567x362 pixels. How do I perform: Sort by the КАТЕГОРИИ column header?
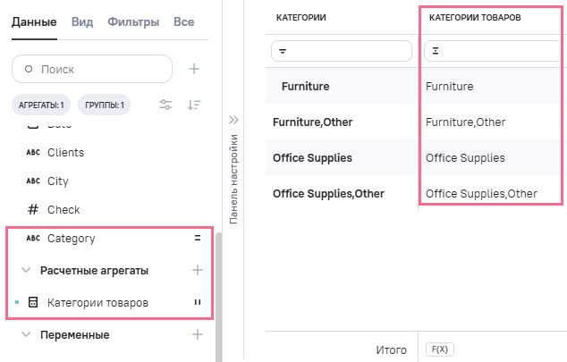(300, 17)
